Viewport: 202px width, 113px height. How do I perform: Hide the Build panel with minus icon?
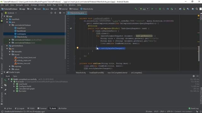(198, 76)
